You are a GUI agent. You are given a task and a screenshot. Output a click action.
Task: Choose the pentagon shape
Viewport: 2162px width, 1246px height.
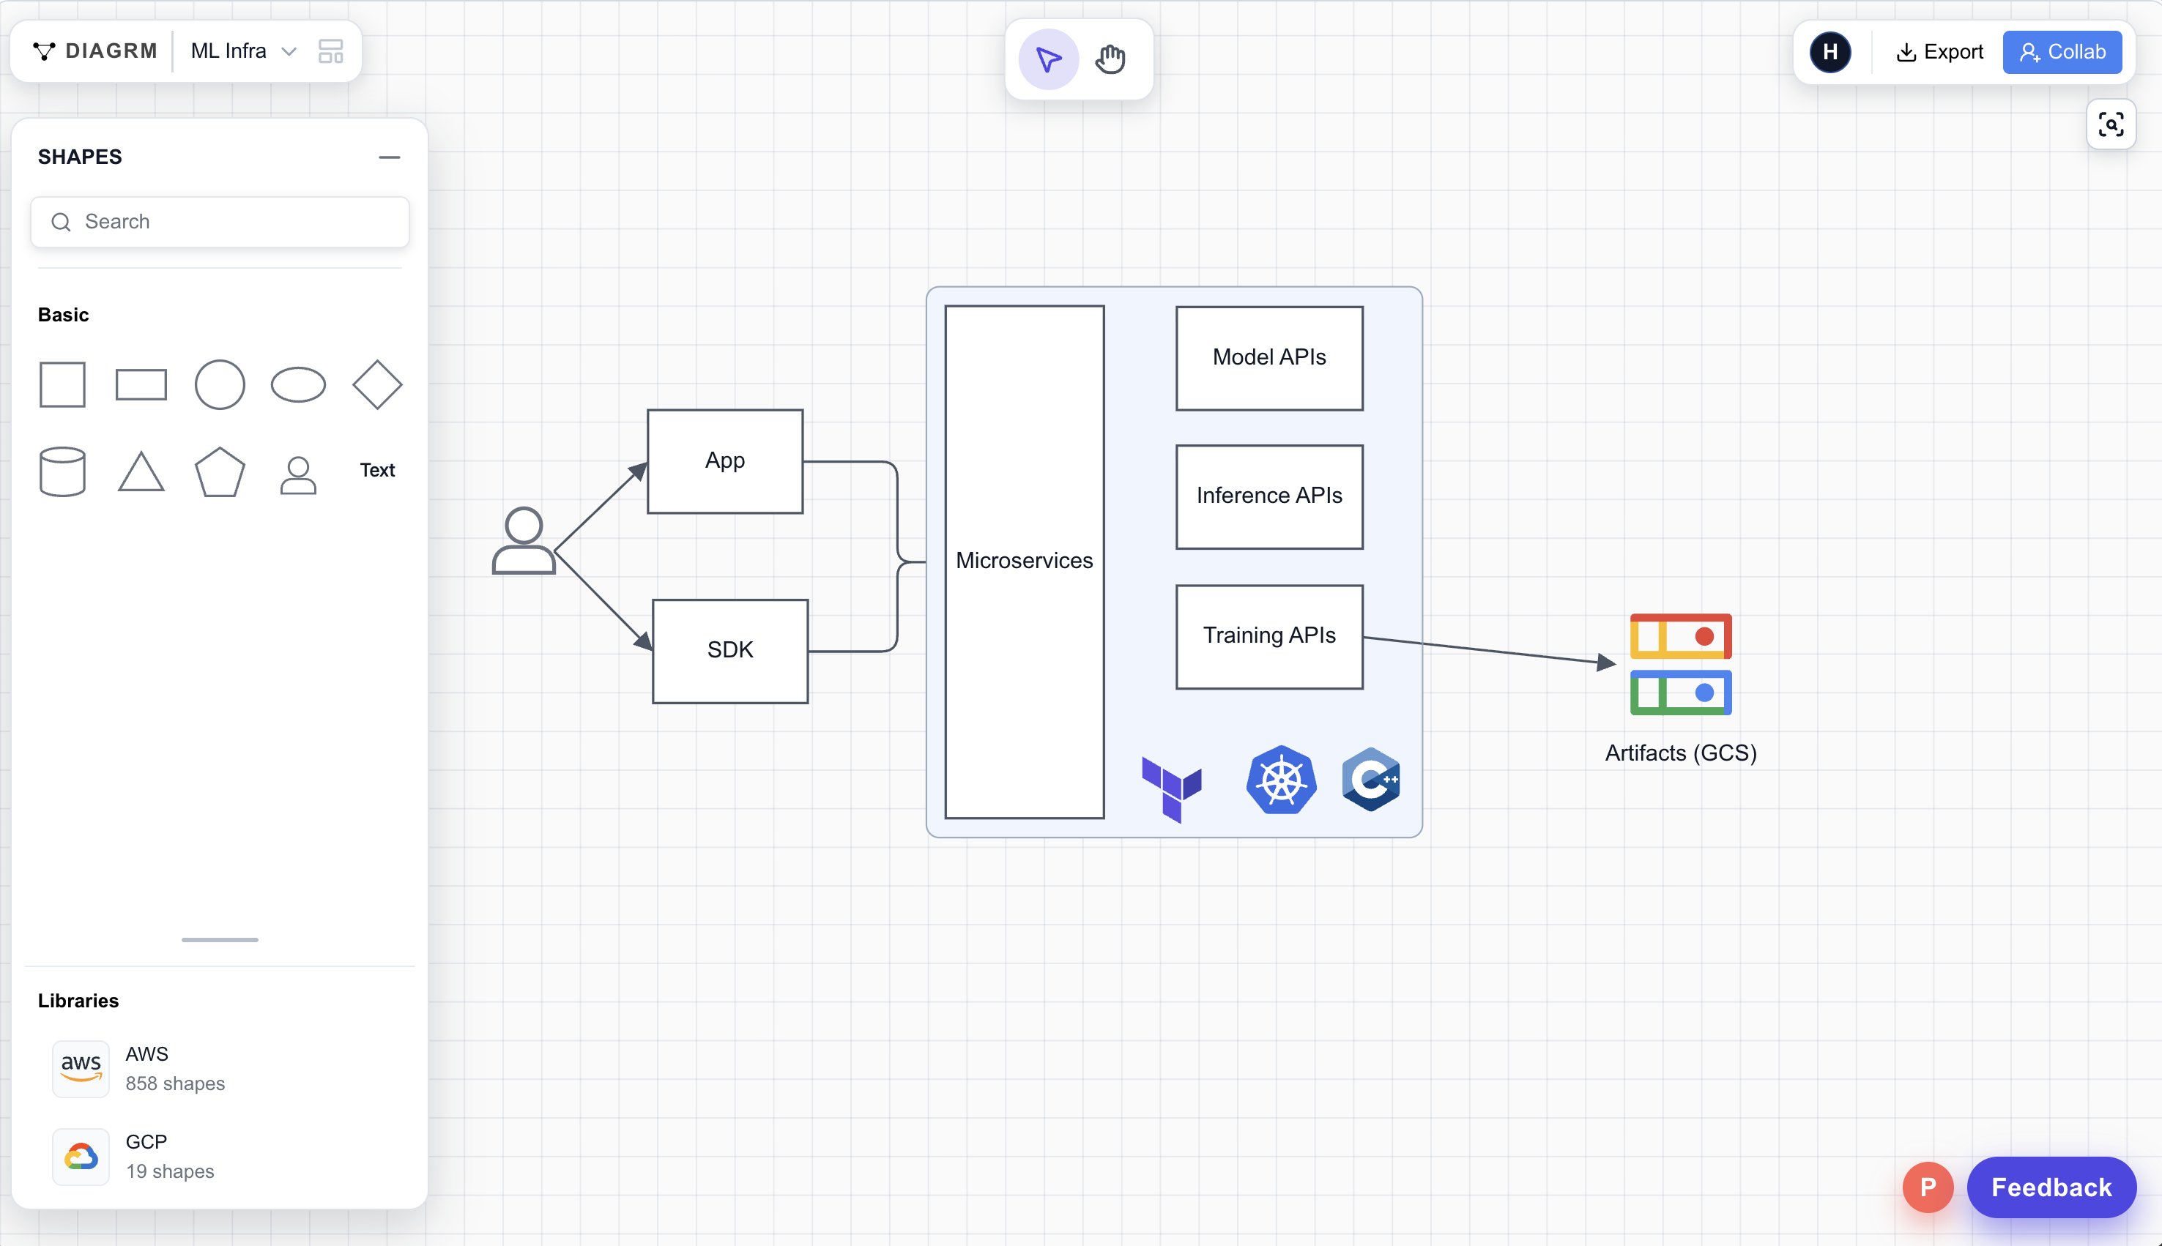tap(219, 471)
